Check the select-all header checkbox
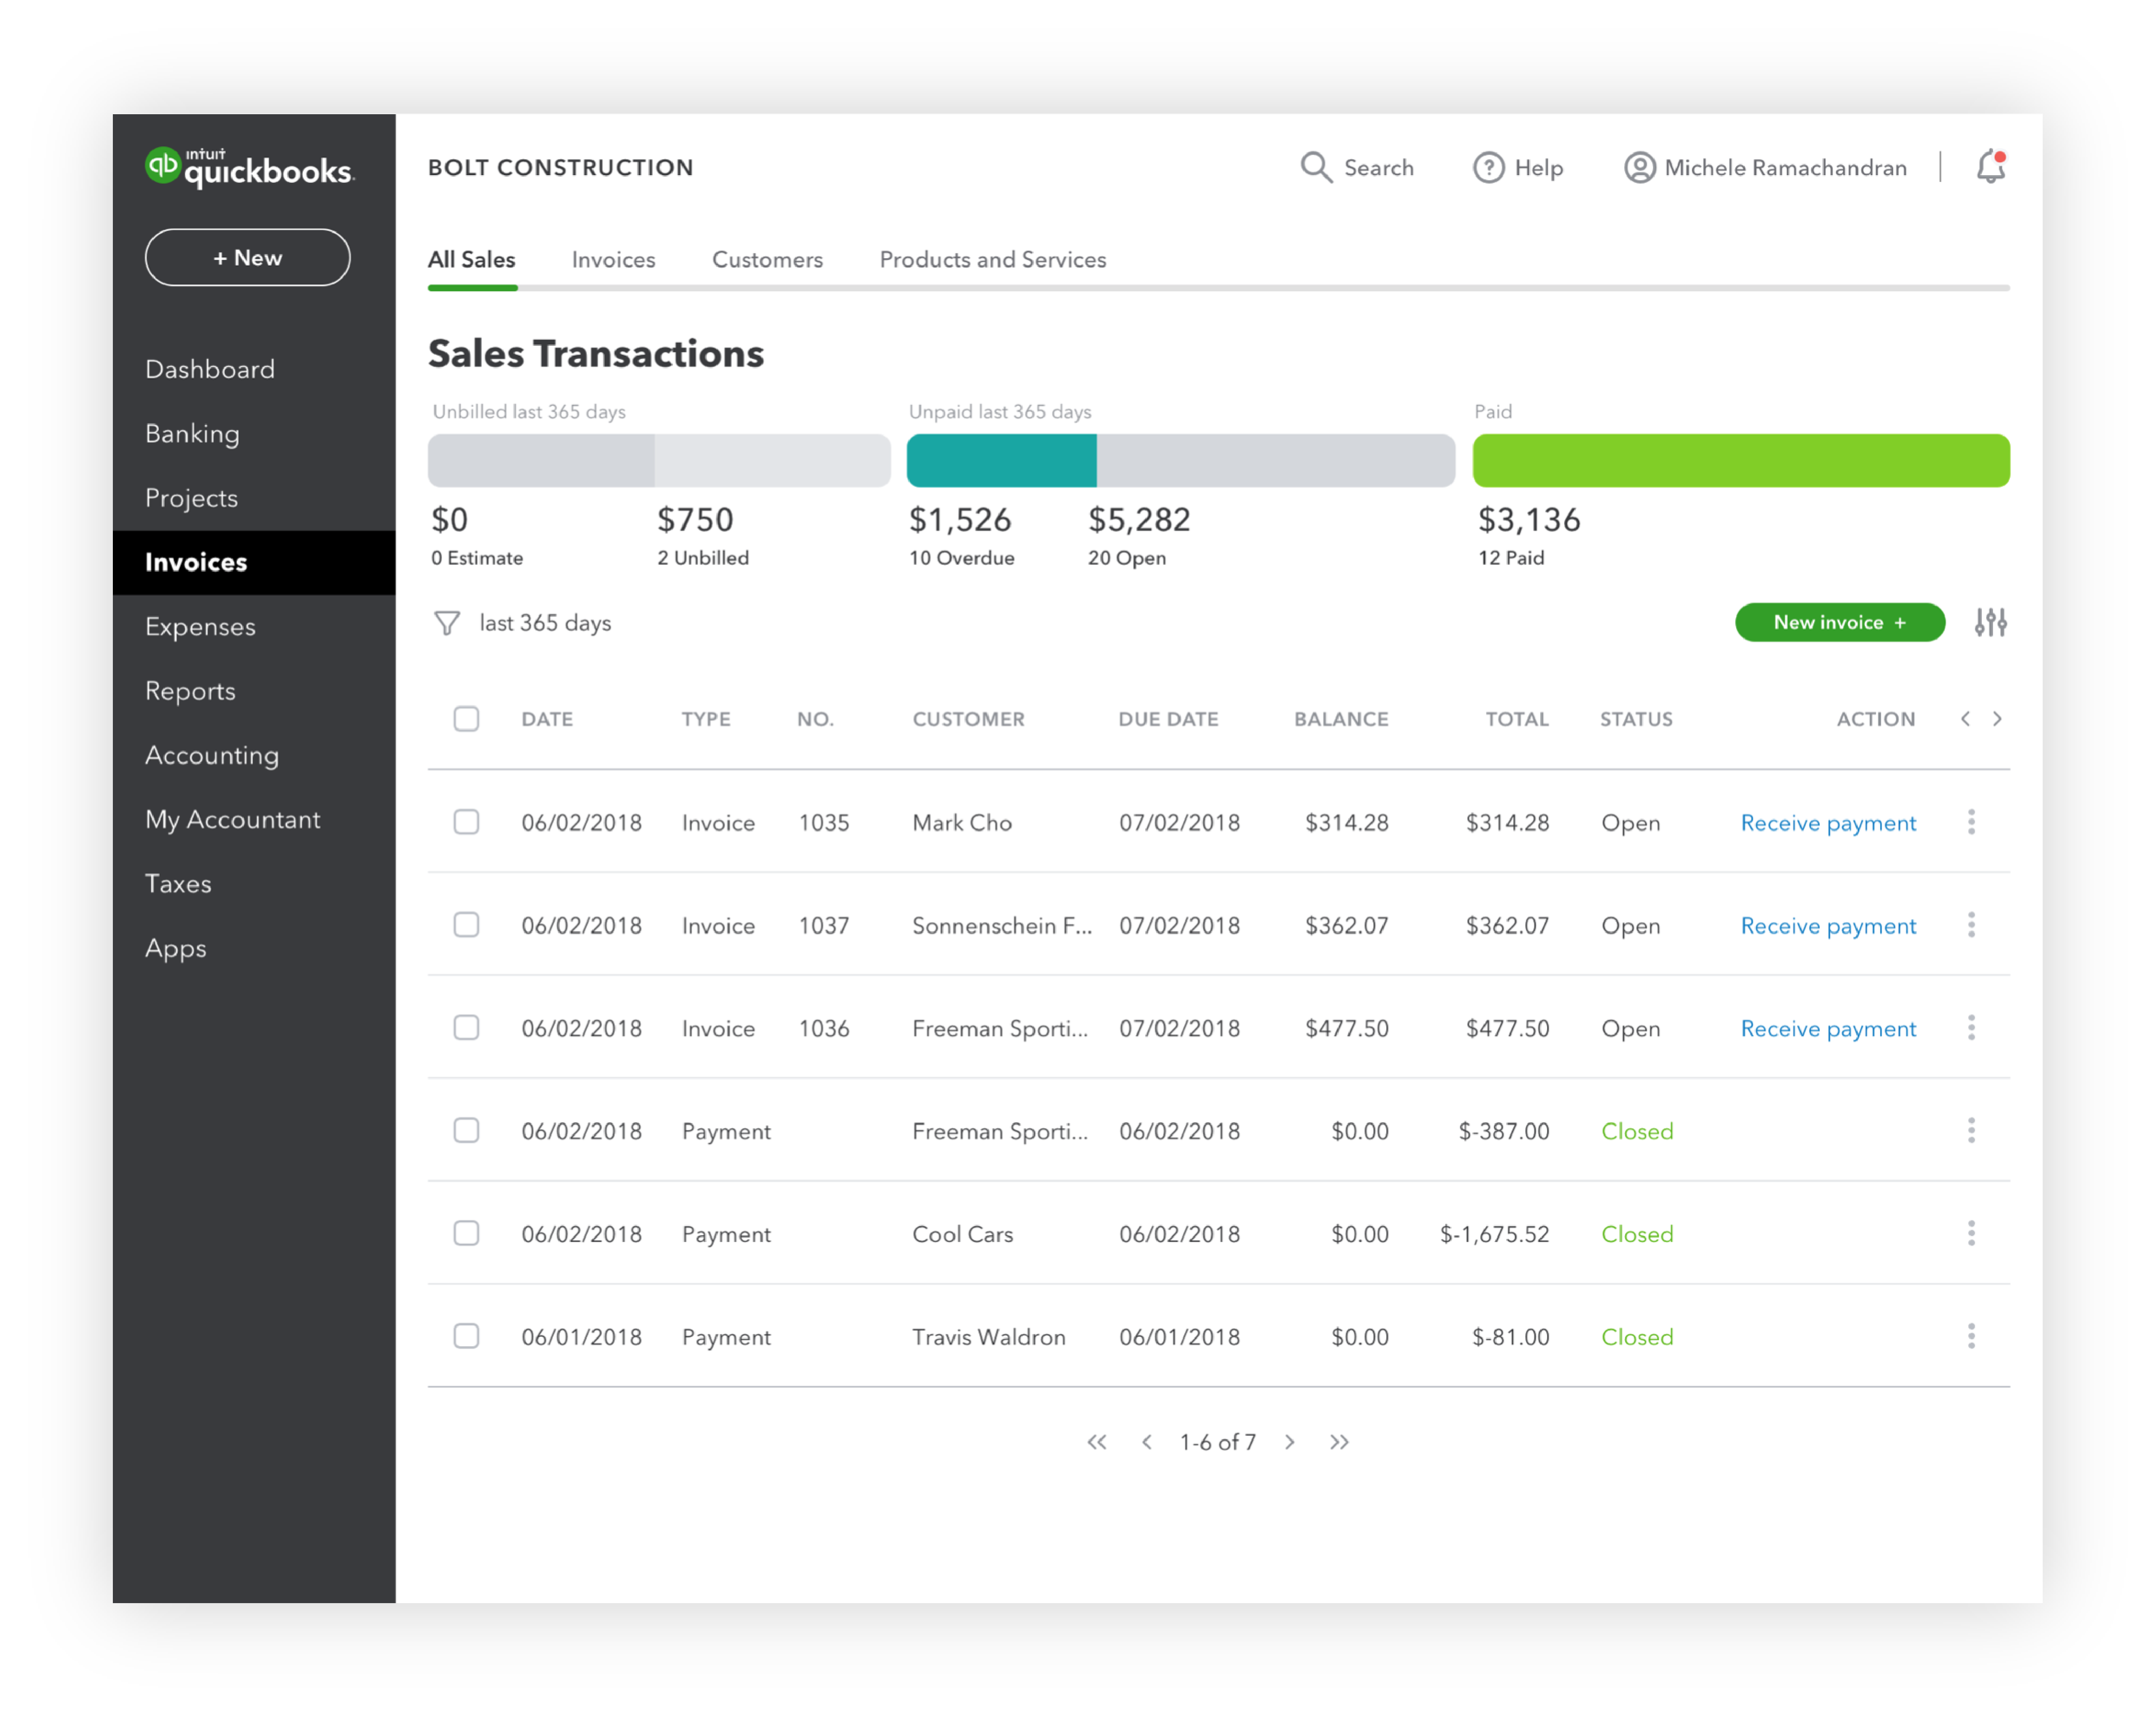Screen dimensions: 2156x1716 click(466, 719)
